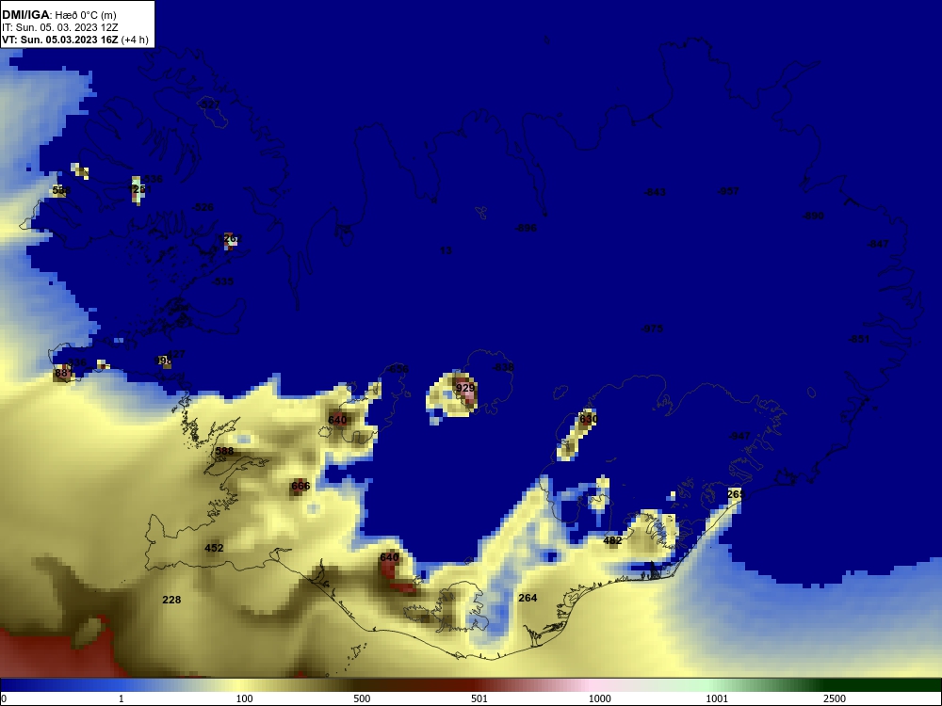Click the -526 map value
The height and width of the screenshot is (706, 942).
click(203, 207)
